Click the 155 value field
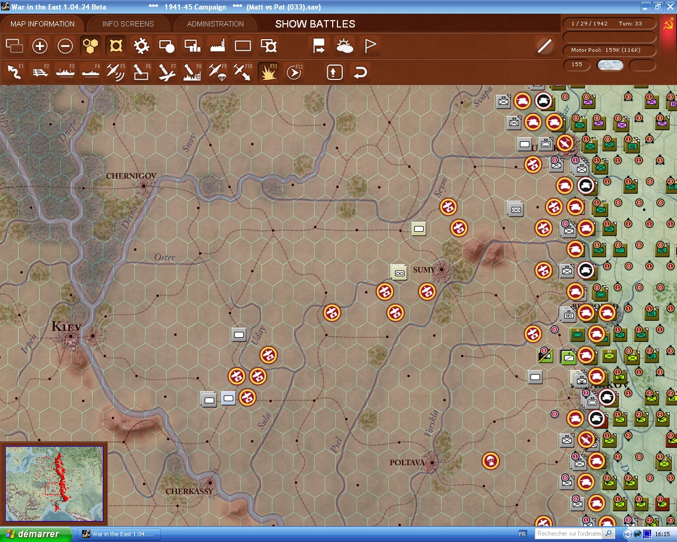 pyautogui.click(x=577, y=65)
